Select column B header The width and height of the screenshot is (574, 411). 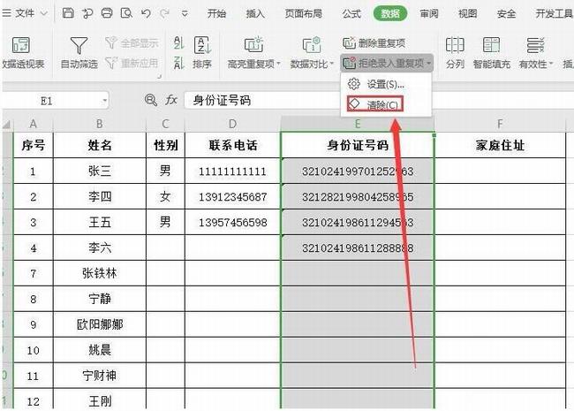tap(100, 124)
